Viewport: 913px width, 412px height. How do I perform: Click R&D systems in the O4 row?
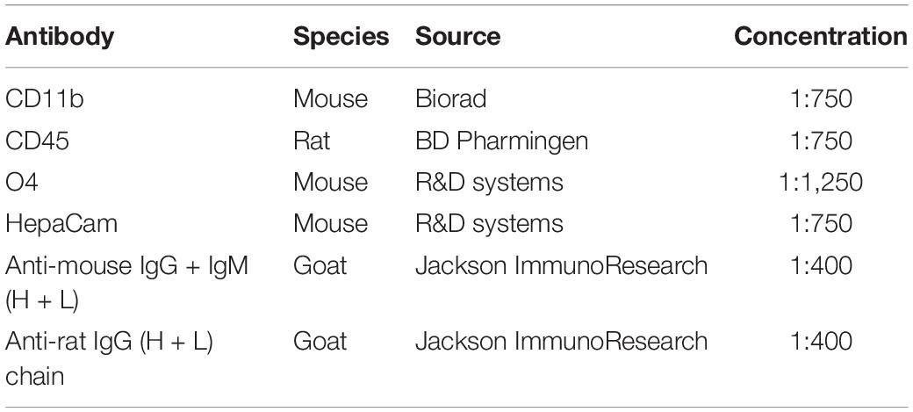[489, 182]
